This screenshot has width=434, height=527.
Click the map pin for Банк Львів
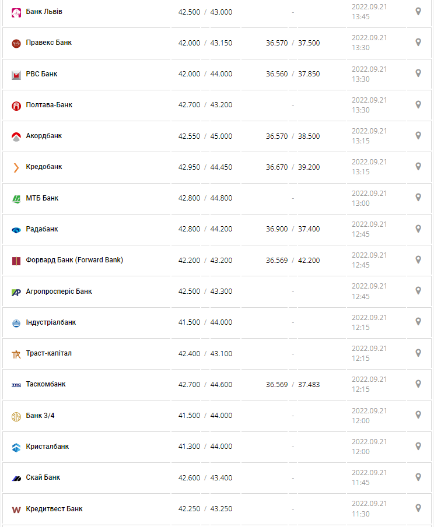click(418, 11)
